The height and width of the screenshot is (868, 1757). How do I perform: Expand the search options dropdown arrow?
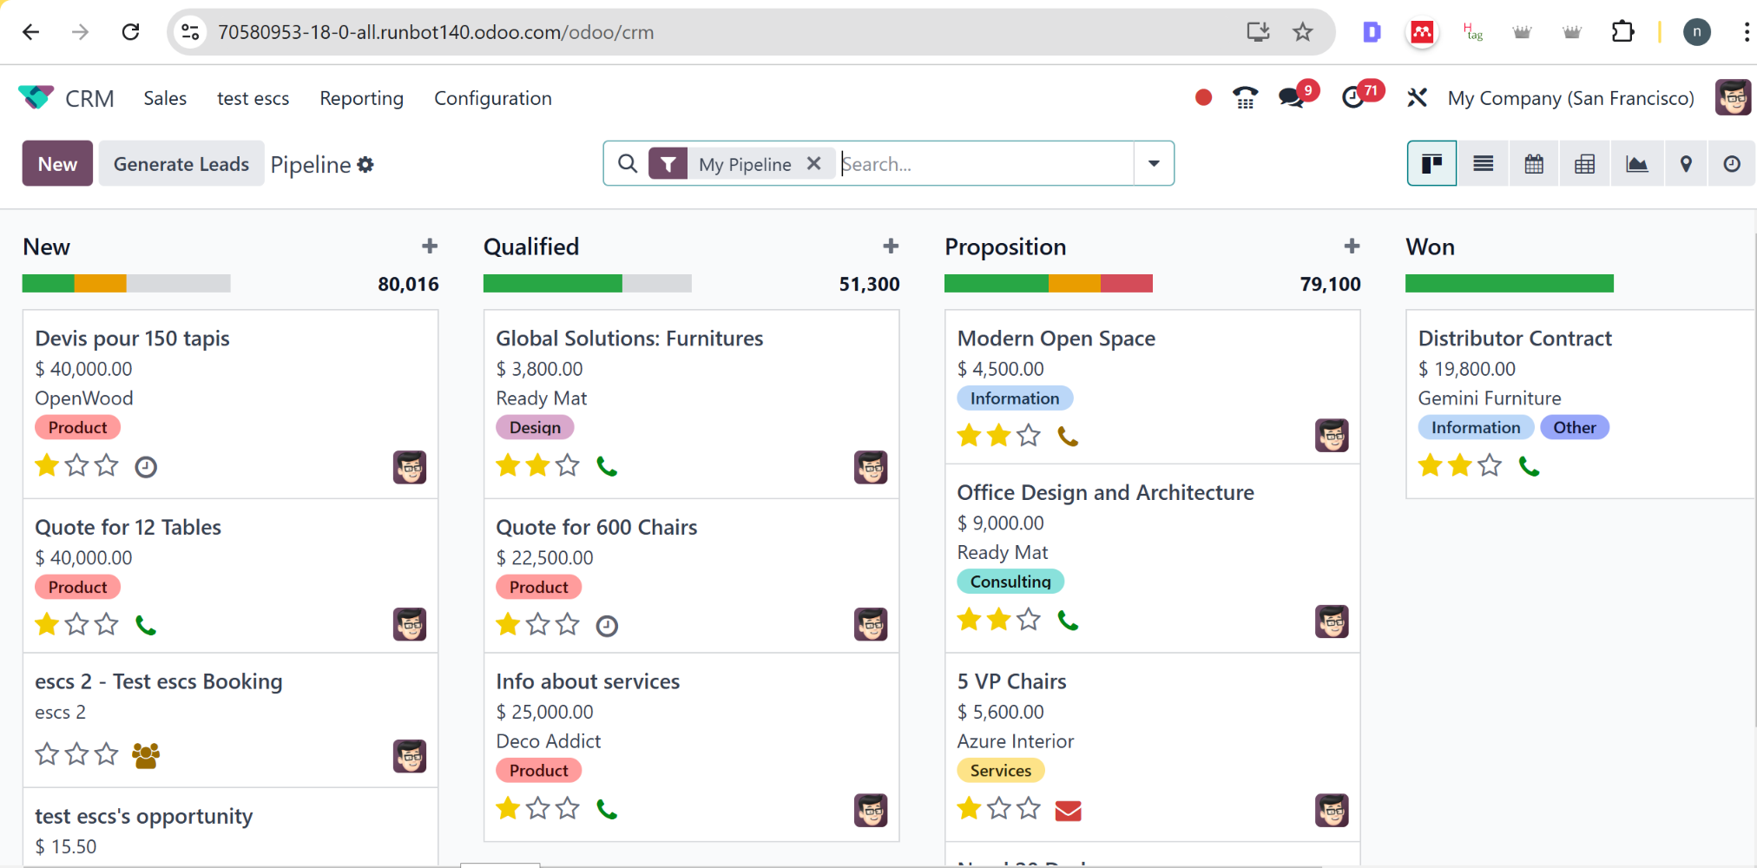[x=1154, y=163]
